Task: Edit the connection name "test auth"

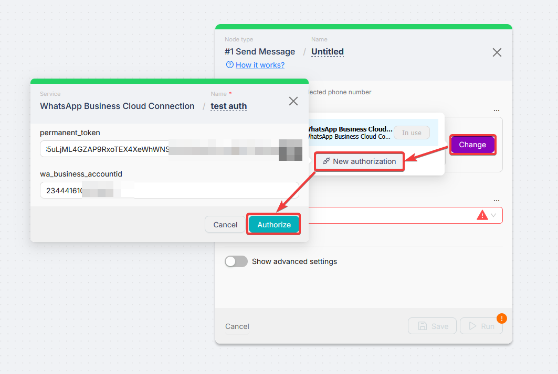Action: (228, 106)
